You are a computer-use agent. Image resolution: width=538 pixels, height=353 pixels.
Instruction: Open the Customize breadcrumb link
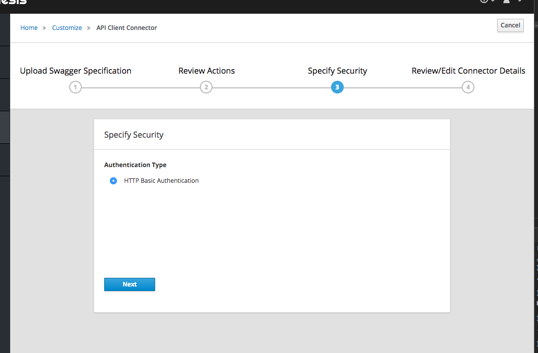[67, 28]
